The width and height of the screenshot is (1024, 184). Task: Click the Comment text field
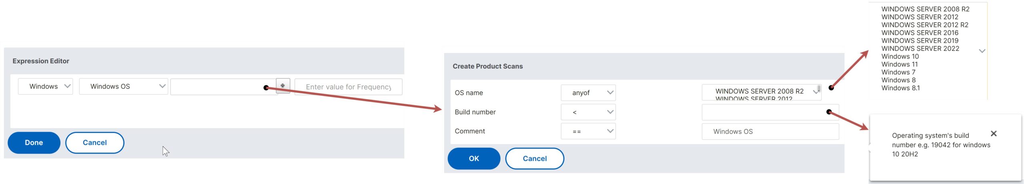pyautogui.click(x=770, y=131)
